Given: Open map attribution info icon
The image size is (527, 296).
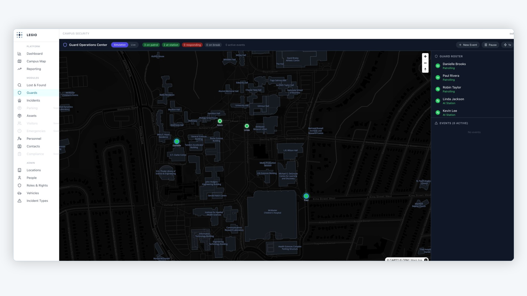Looking at the screenshot, I should coord(426,260).
